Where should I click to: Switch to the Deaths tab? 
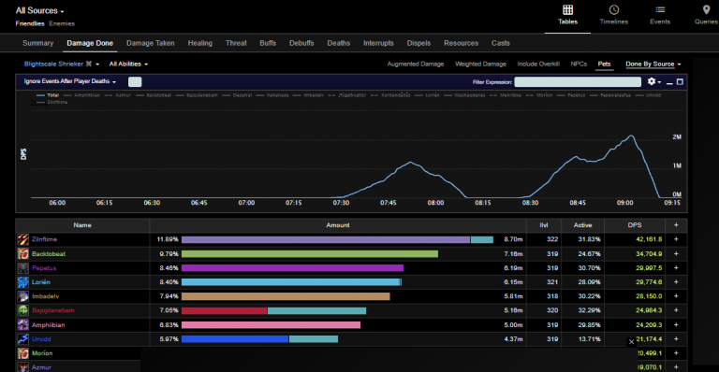[338, 43]
